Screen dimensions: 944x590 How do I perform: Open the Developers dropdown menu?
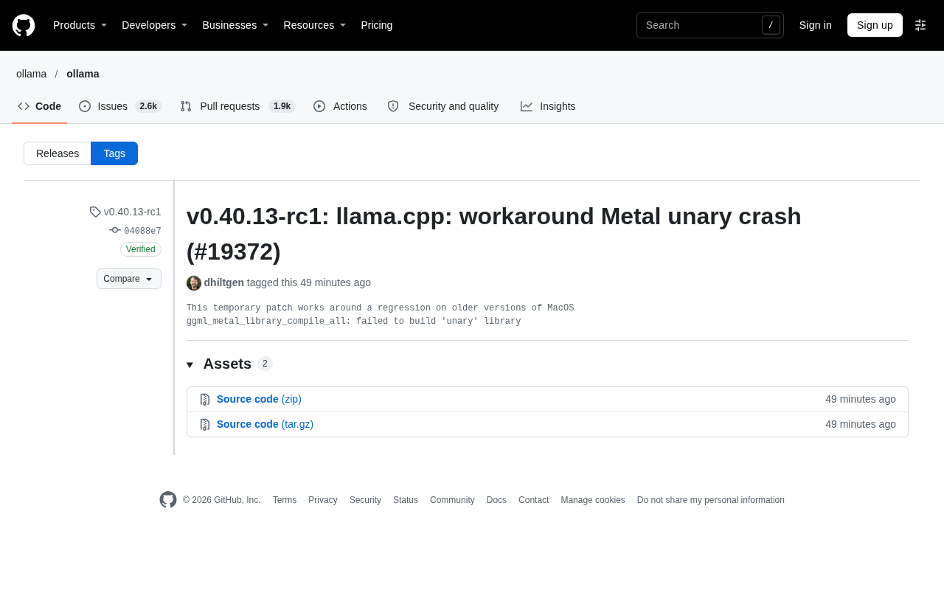(x=155, y=25)
